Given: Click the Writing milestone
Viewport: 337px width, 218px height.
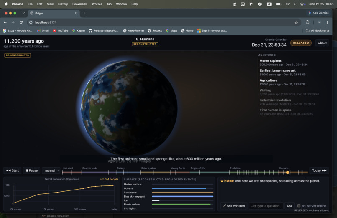Looking at the screenshot, I should click(289, 92).
